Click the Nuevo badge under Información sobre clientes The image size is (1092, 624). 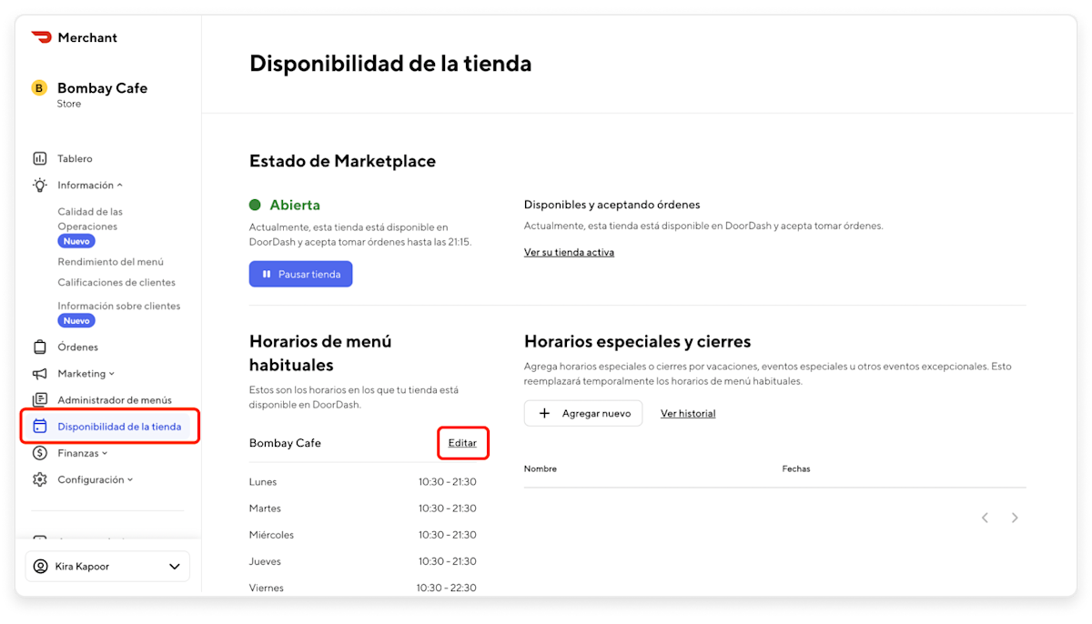(76, 321)
